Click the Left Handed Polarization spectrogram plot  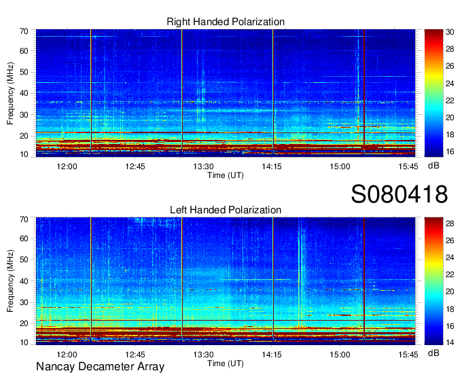coord(226,281)
